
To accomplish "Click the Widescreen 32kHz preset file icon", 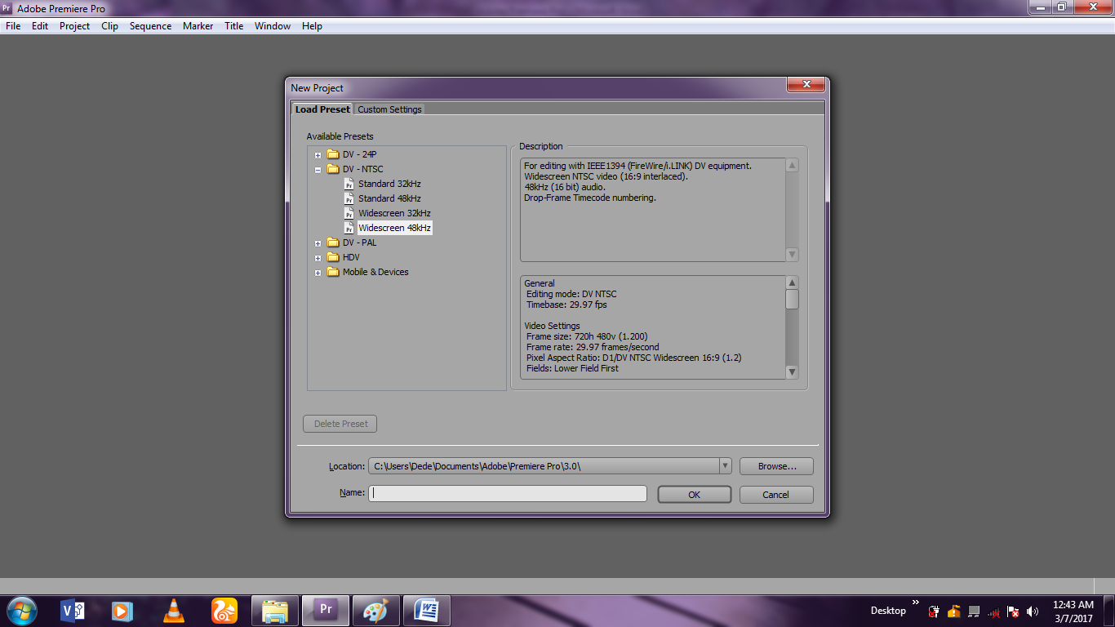I will [349, 213].
